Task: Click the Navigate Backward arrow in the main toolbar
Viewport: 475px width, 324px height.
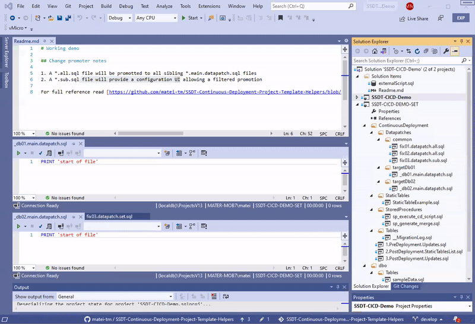Action: pos(12,18)
